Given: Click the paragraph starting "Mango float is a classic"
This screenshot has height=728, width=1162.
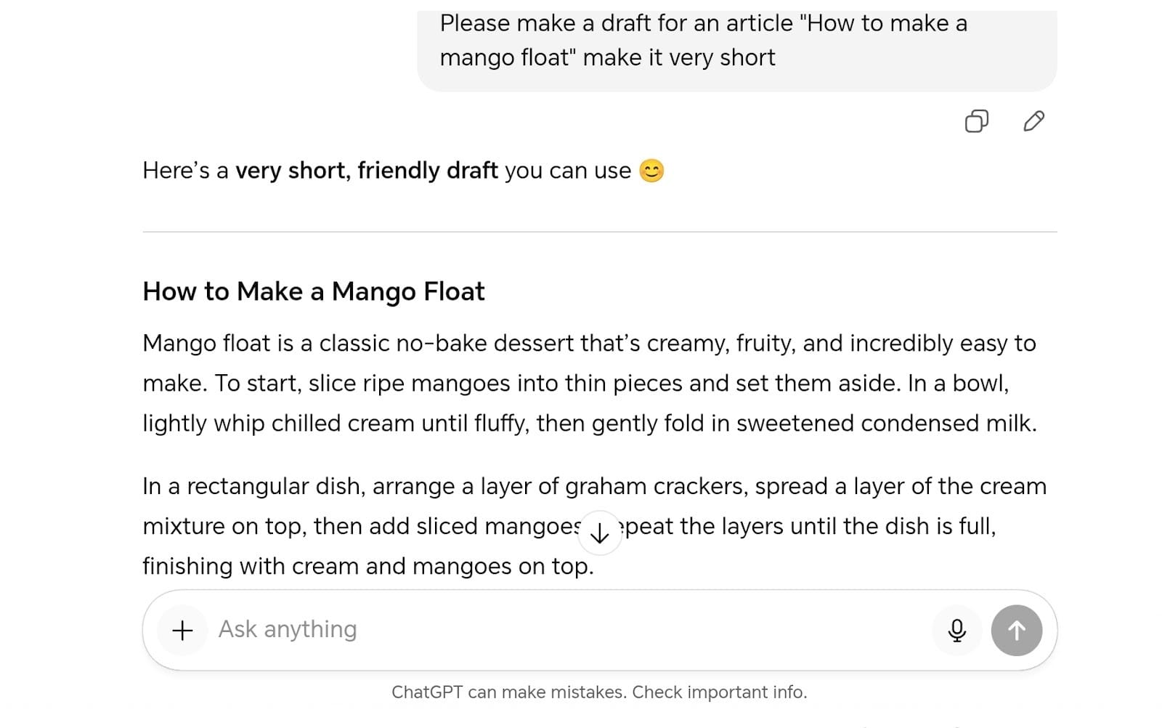Looking at the screenshot, I should 589,383.
